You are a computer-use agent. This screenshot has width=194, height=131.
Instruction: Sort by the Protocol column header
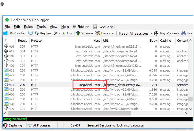click(x=37, y=41)
